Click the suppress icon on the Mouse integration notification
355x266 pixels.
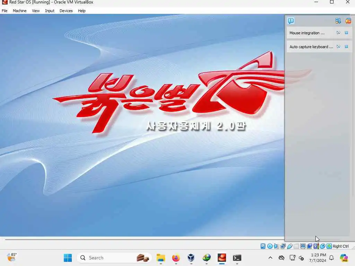click(338, 33)
